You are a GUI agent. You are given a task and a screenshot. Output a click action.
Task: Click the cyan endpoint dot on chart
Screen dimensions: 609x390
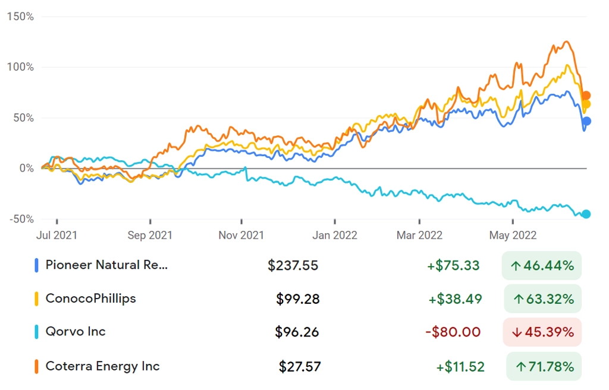coord(586,214)
